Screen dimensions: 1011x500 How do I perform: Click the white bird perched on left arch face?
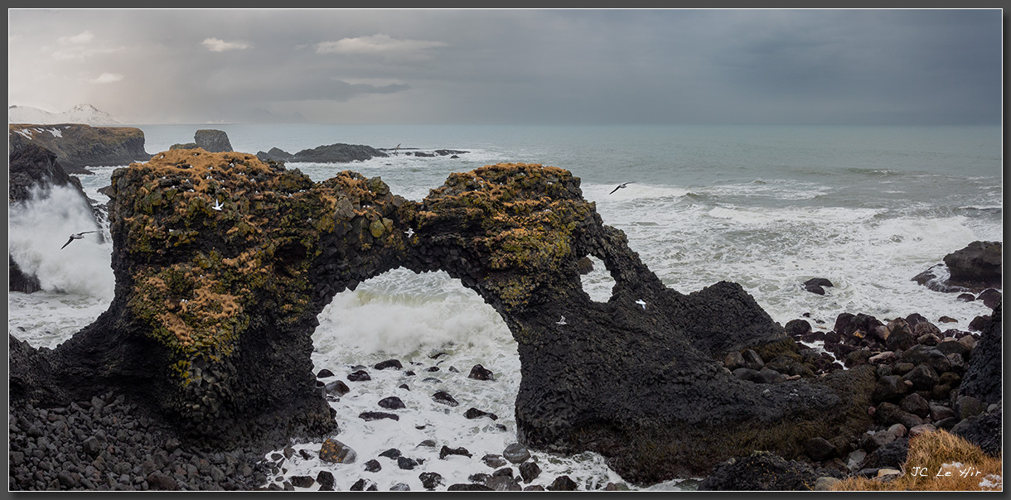217,204
